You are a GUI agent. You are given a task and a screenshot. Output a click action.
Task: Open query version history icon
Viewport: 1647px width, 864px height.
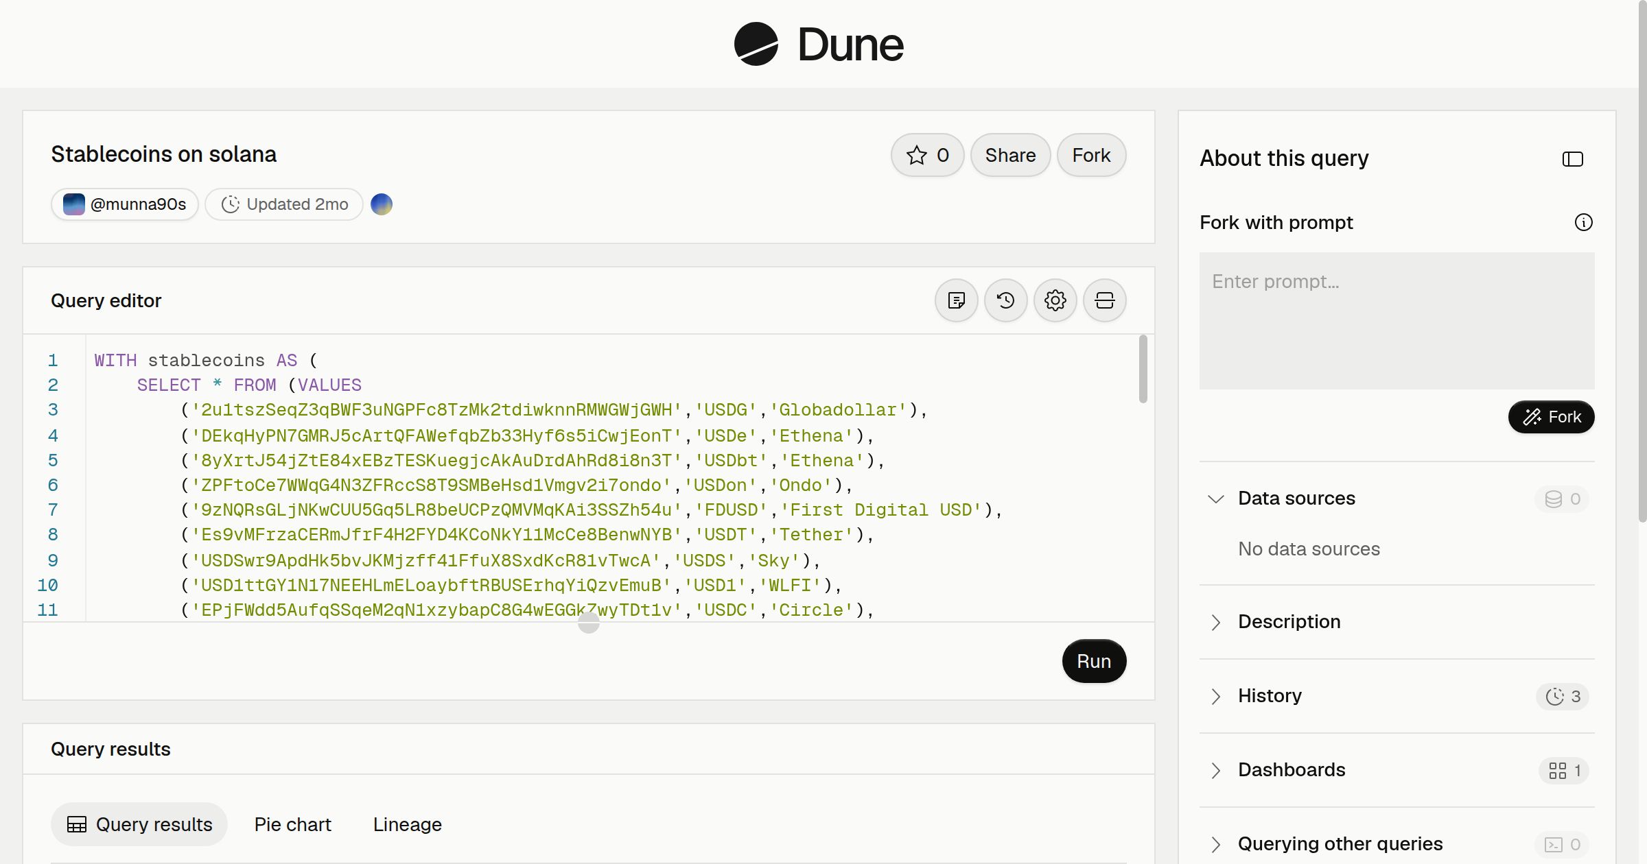click(1005, 300)
